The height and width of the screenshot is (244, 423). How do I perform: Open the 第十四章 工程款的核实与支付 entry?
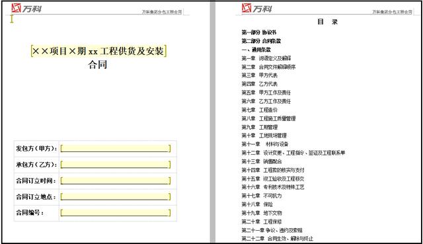tap(273, 170)
